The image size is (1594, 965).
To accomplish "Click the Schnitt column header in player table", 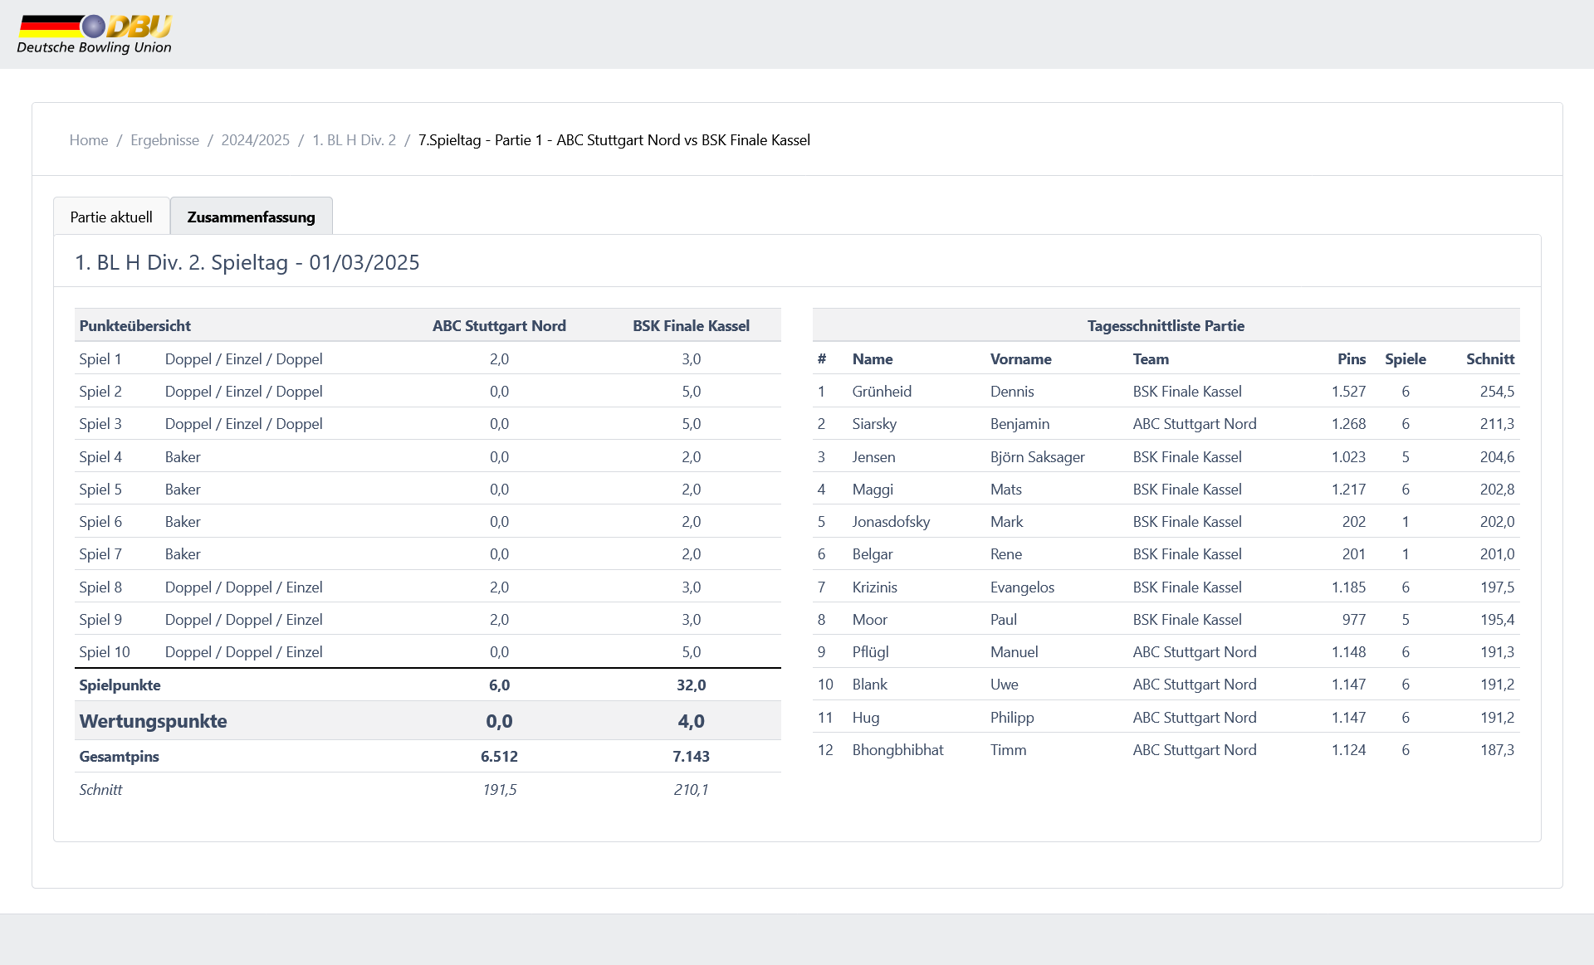I will coord(1490,359).
